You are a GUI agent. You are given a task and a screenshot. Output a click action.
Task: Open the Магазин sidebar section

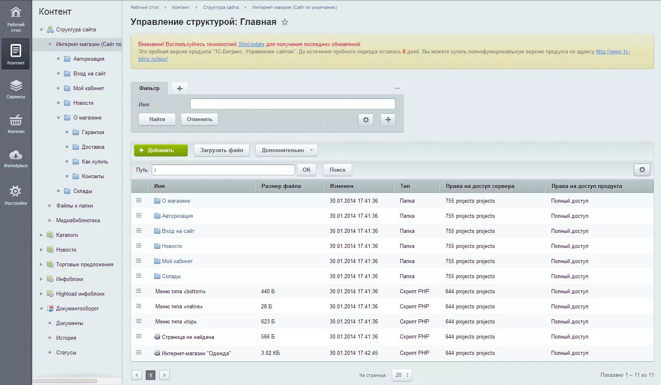16,124
